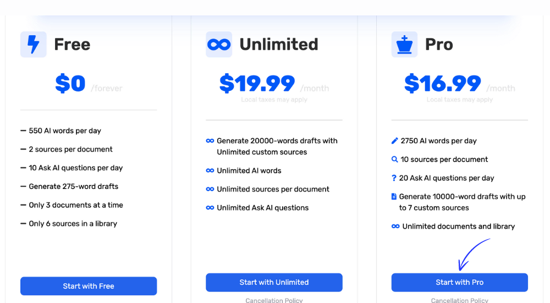Image resolution: width=550 pixels, height=303 pixels.
Task: Click the Pro plan chess king icon
Action: [404, 44]
